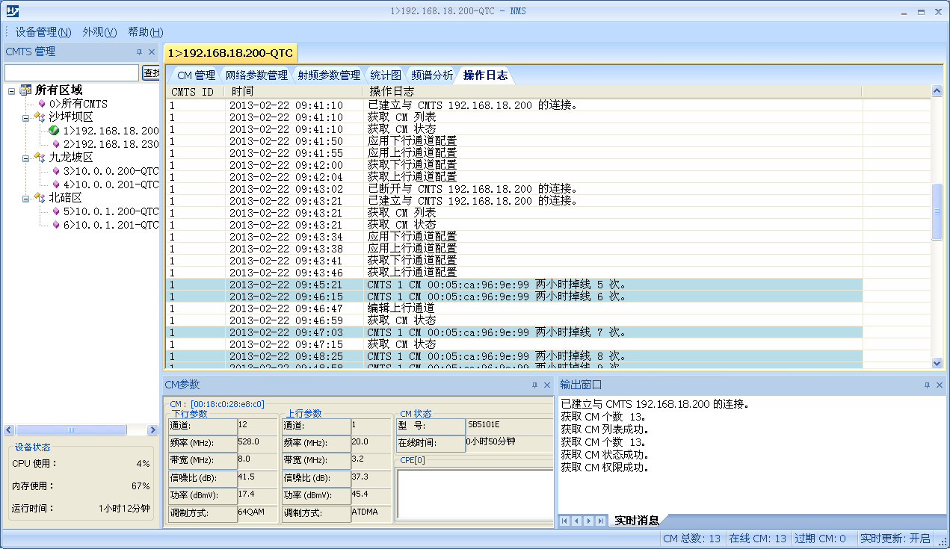Click the log table vertical scrollbar thumb

tap(937, 212)
